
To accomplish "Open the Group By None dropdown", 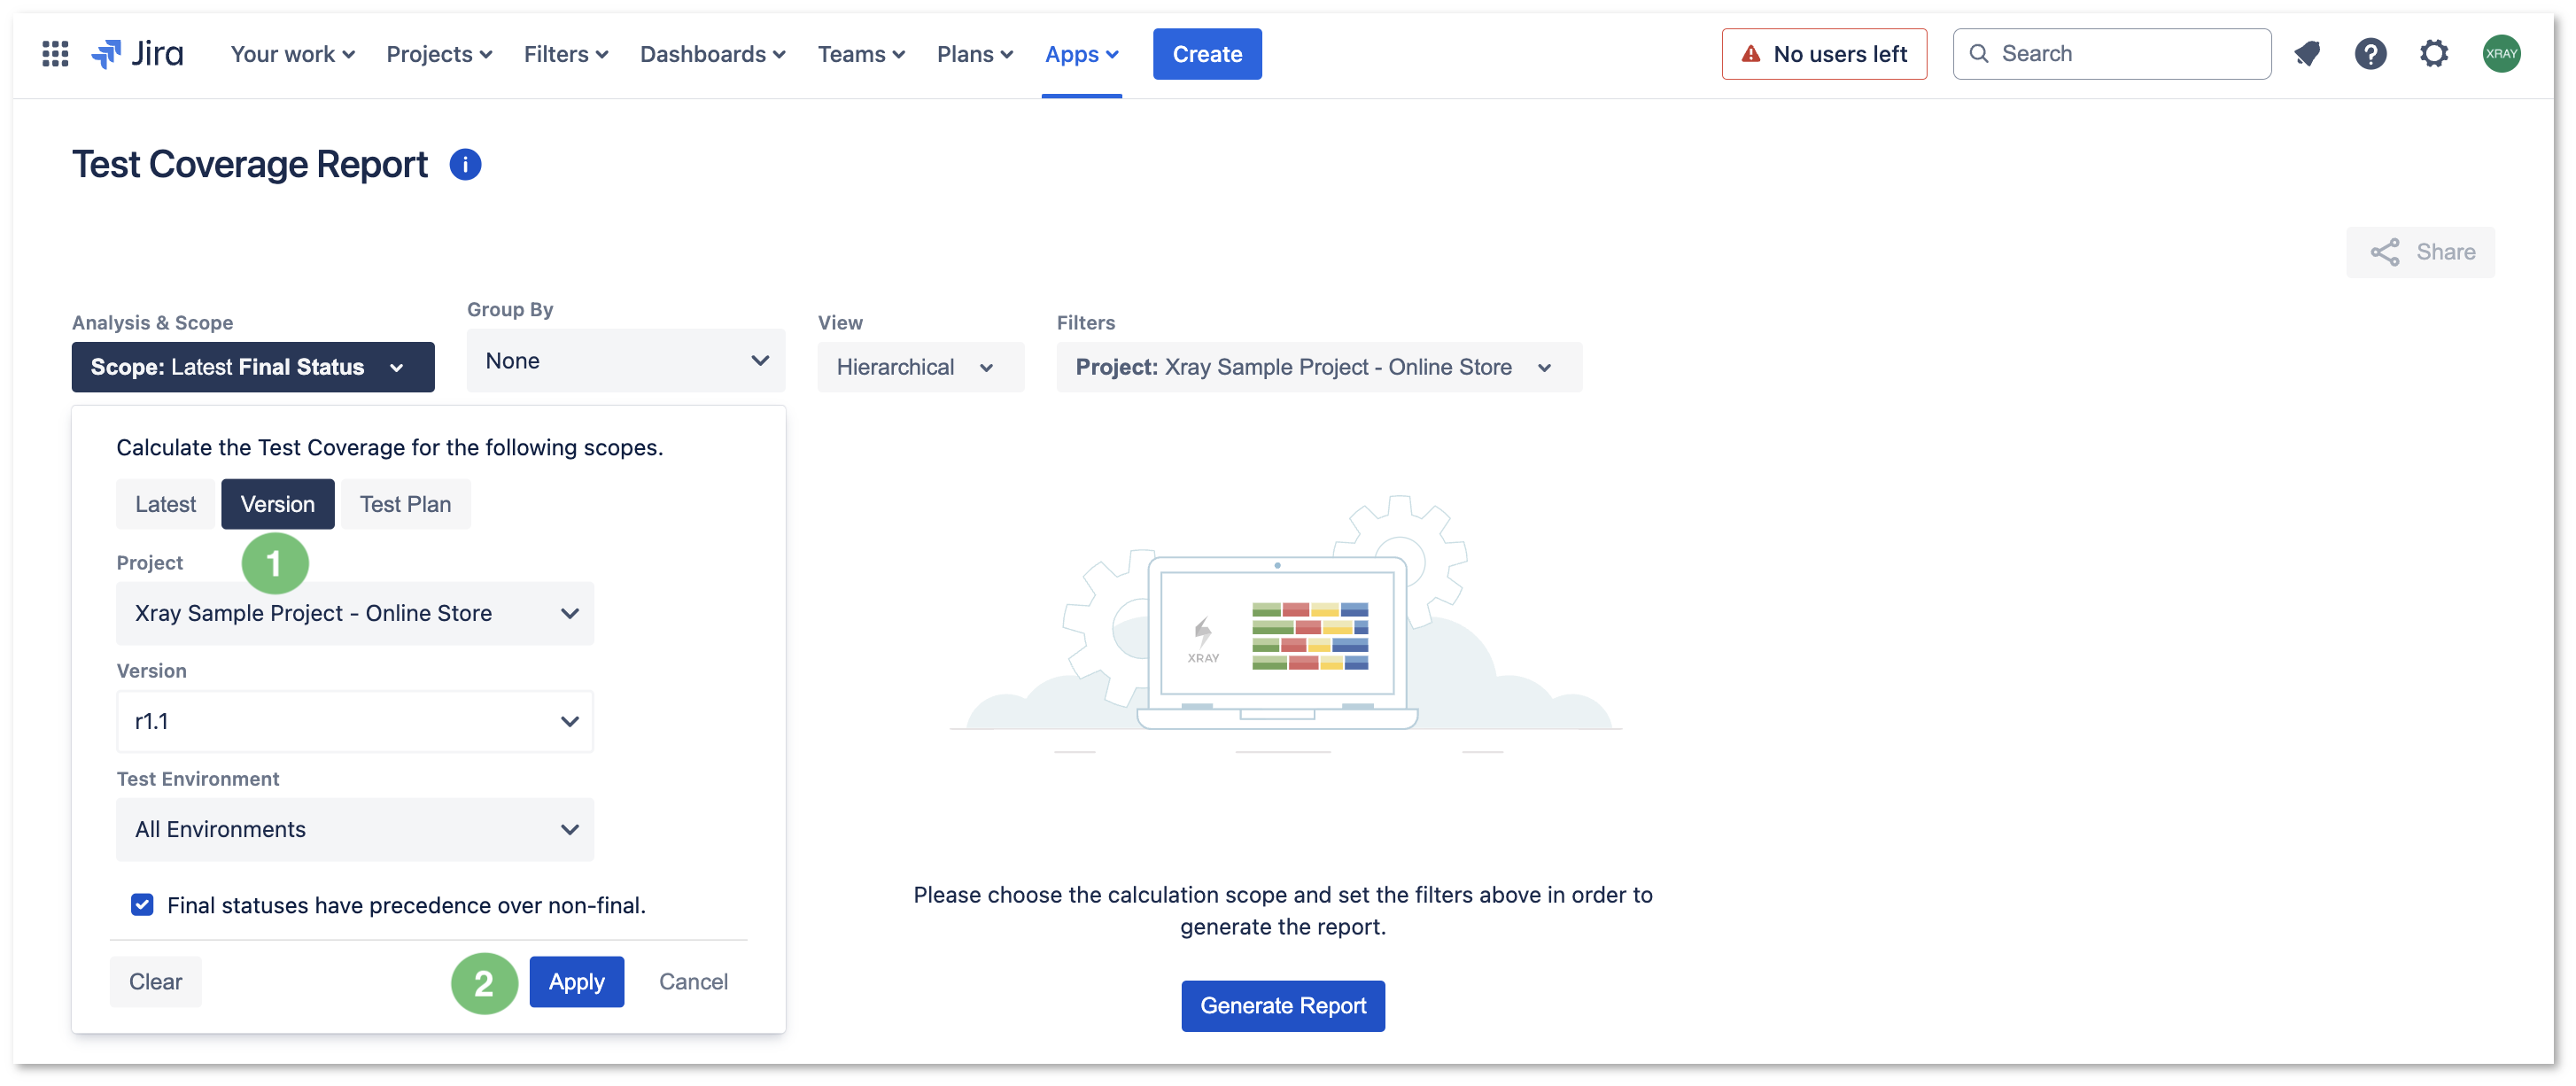I will pos(626,361).
